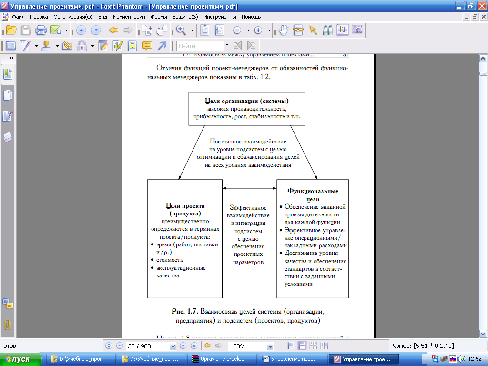Click the Найти search field
488x366 pixels.
(x=200, y=46)
